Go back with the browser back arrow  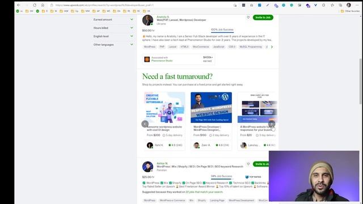click(19, 5)
